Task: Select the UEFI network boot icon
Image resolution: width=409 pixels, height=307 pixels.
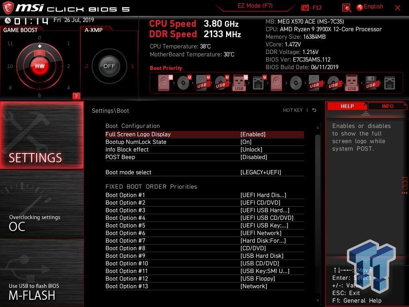Action: (259, 83)
